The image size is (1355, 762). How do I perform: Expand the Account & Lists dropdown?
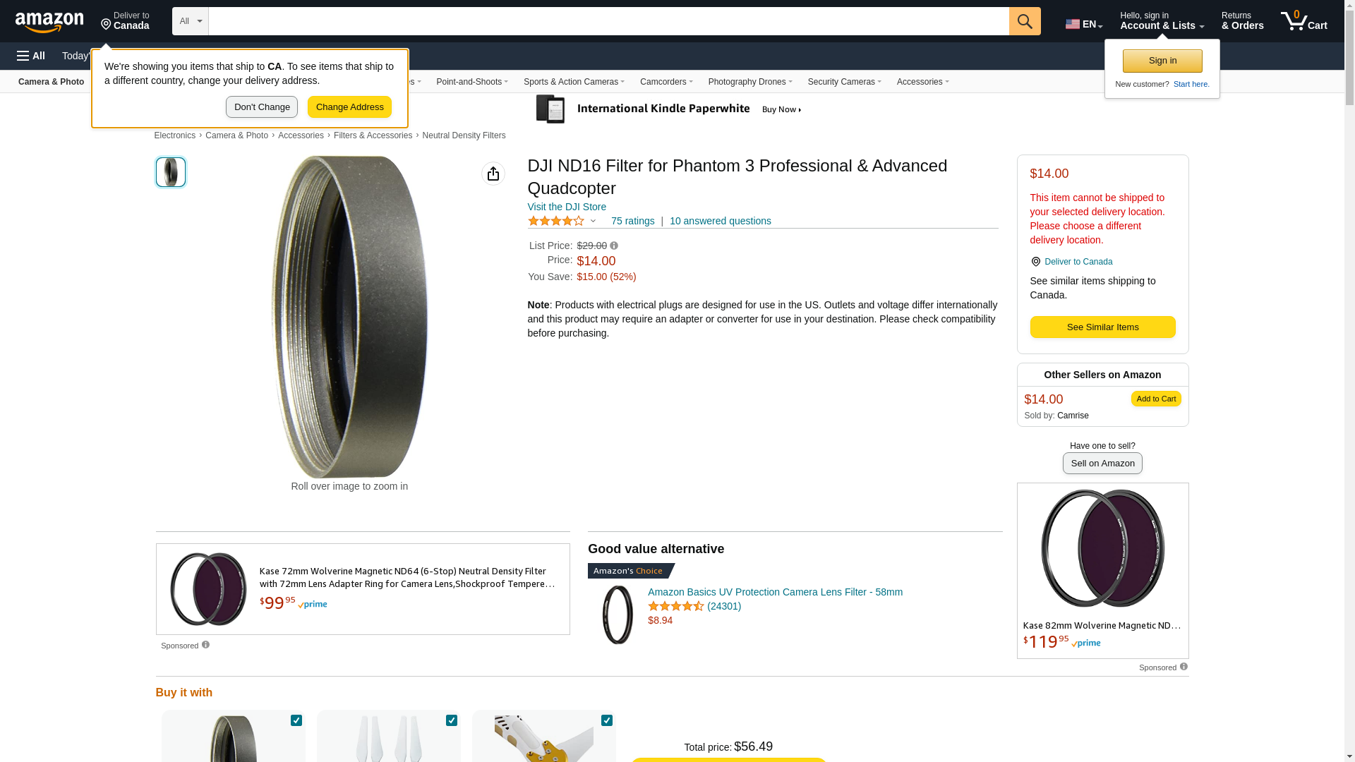pos(1162,21)
